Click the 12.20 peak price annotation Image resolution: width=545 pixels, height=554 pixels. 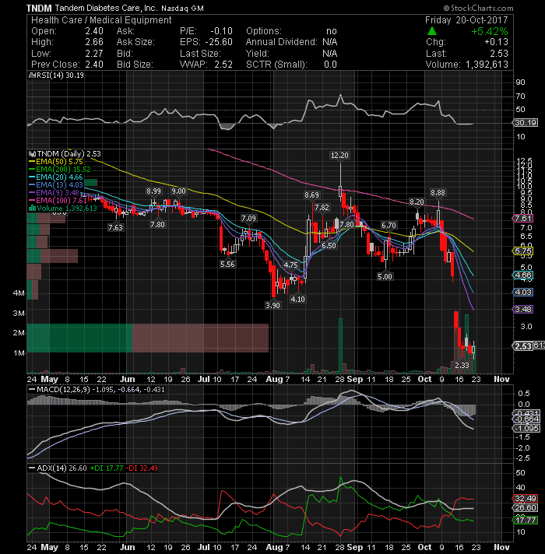coord(339,155)
